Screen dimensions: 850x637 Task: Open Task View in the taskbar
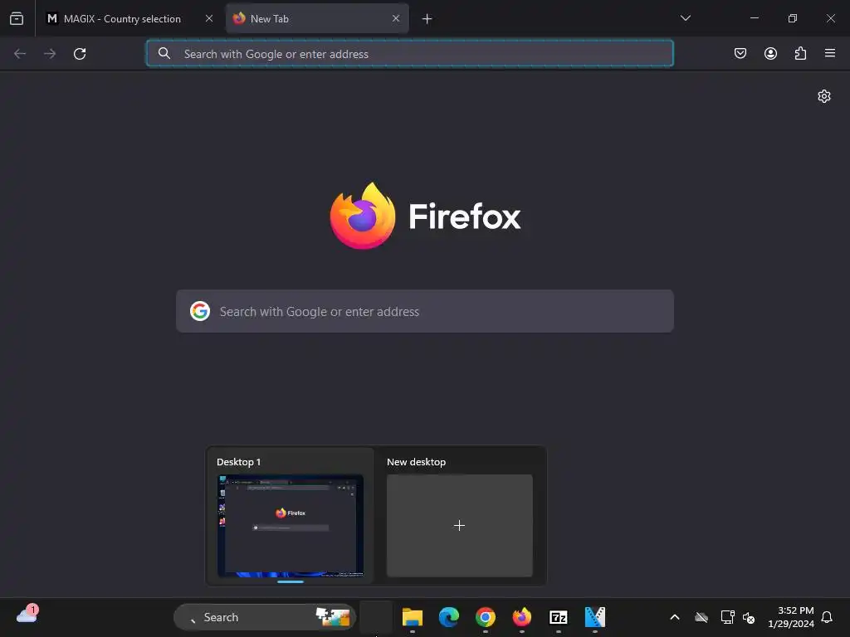coord(376,617)
